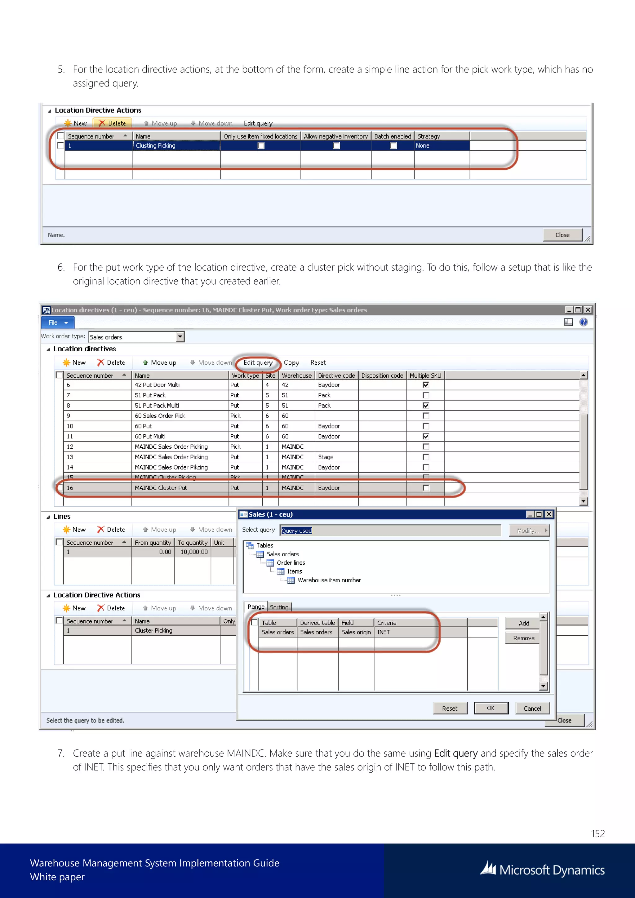
Task: Toggle Multiple SKU checkbox for MAINDC Cluster Put
Action: coord(426,488)
